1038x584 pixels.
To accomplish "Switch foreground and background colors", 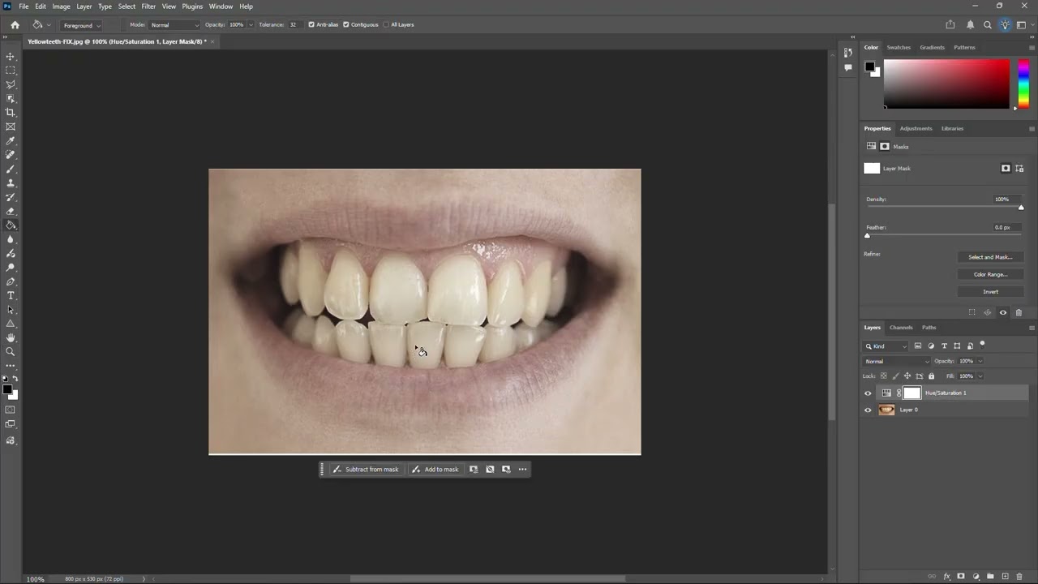I will click(x=15, y=379).
